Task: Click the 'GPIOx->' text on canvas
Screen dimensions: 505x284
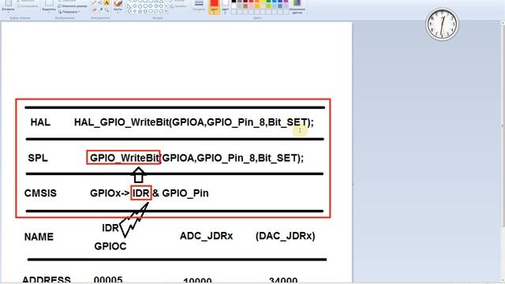Action: coord(110,192)
